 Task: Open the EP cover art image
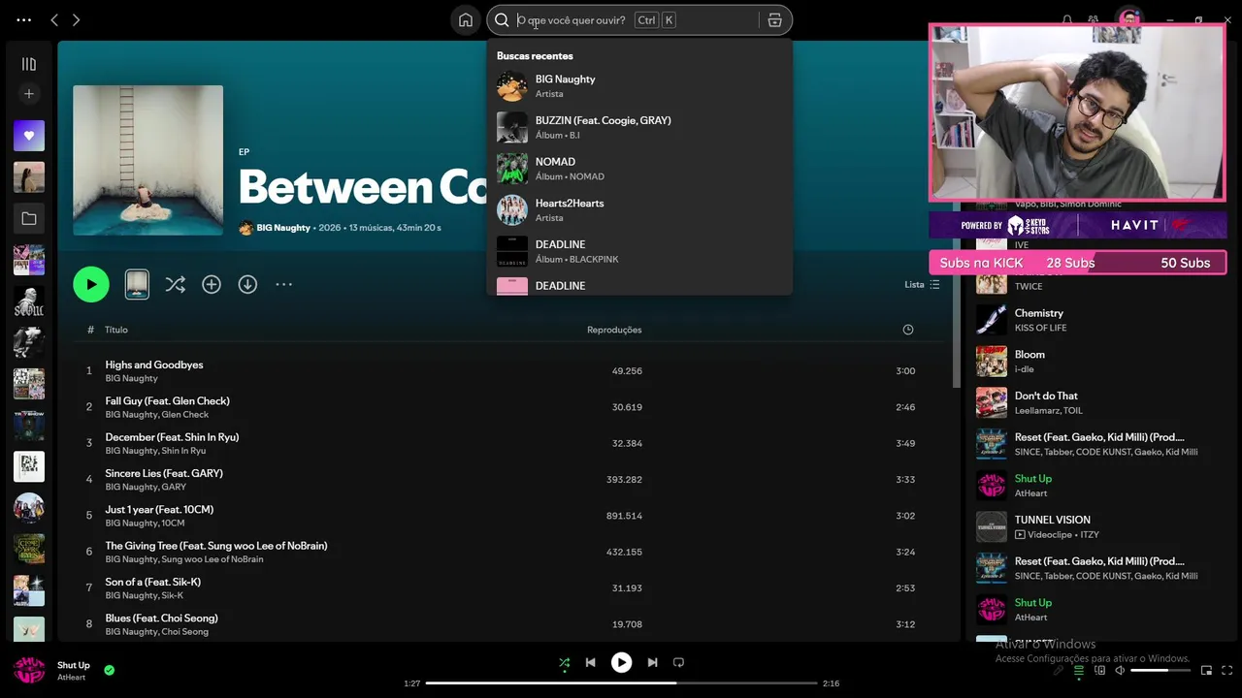click(x=147, y=160)
